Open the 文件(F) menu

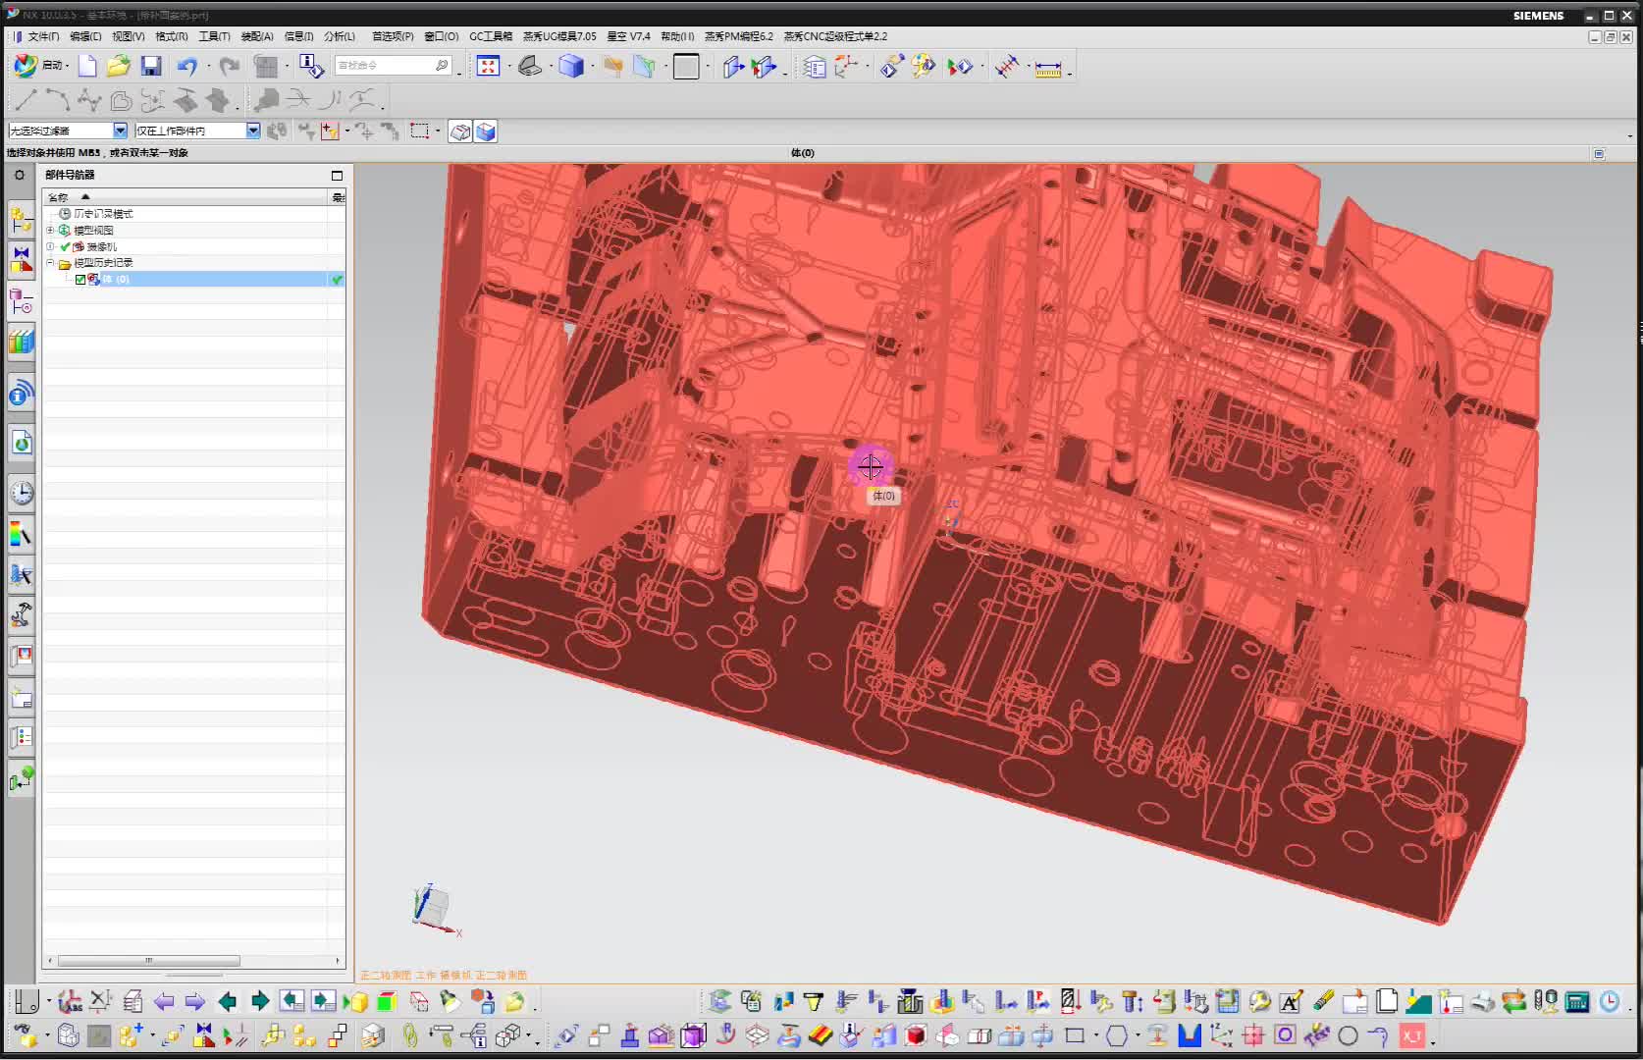pyautogui.click(x=43, y=36)
